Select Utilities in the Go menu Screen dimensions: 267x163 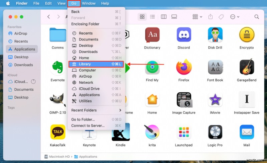coord(96,101)
